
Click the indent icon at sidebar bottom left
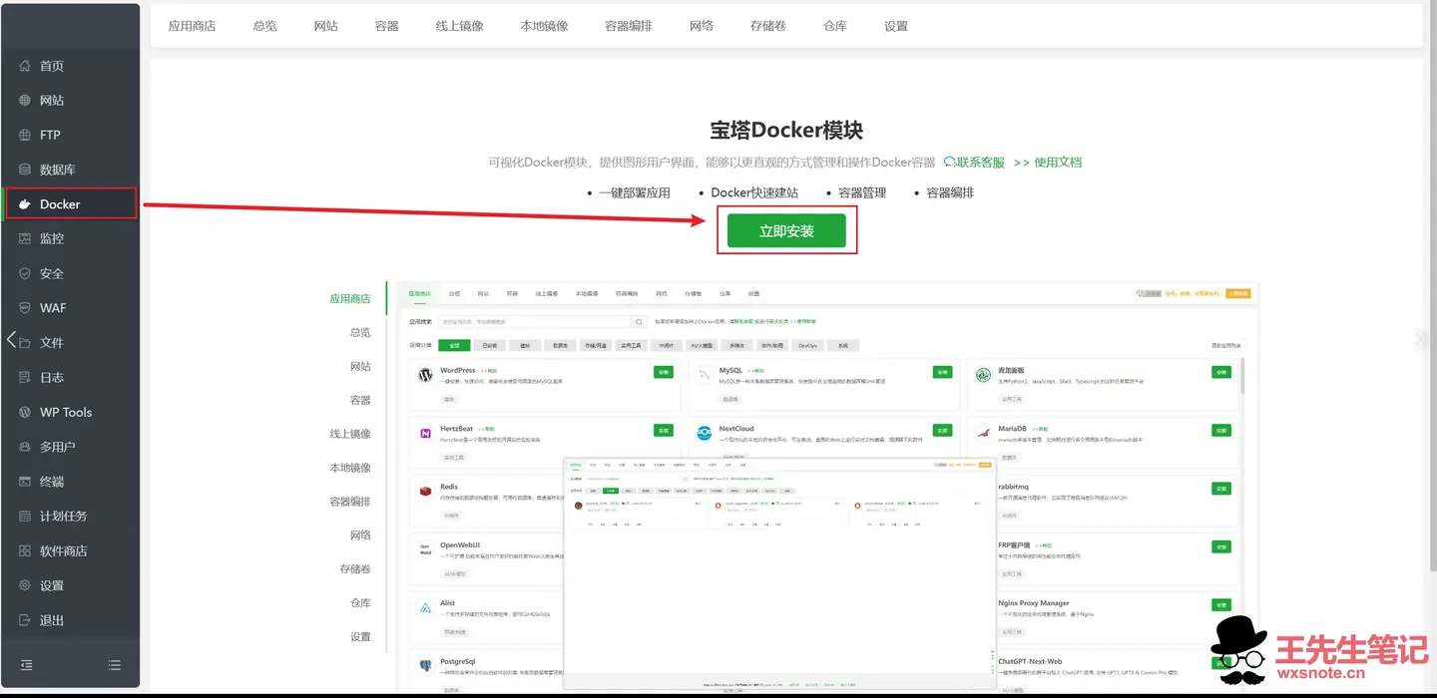[x=27, y=665]
